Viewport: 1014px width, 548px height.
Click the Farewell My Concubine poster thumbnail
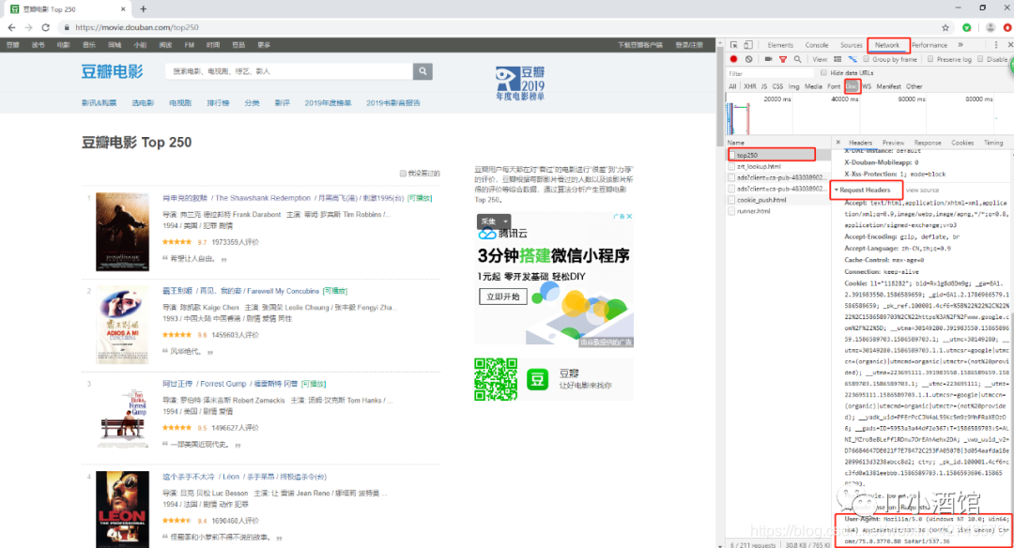122,325
